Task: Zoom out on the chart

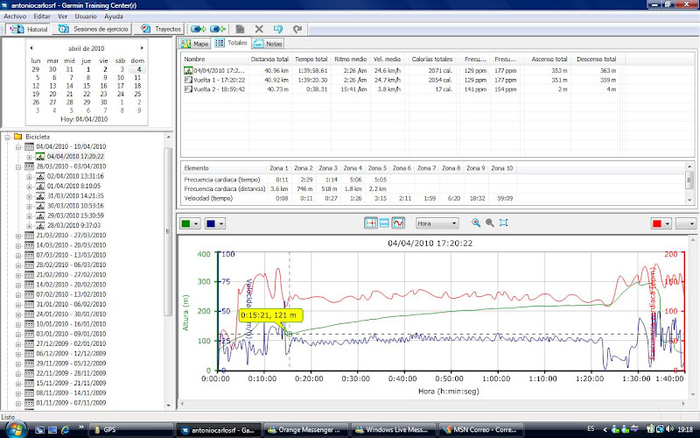Action: (x=490, y=223)
